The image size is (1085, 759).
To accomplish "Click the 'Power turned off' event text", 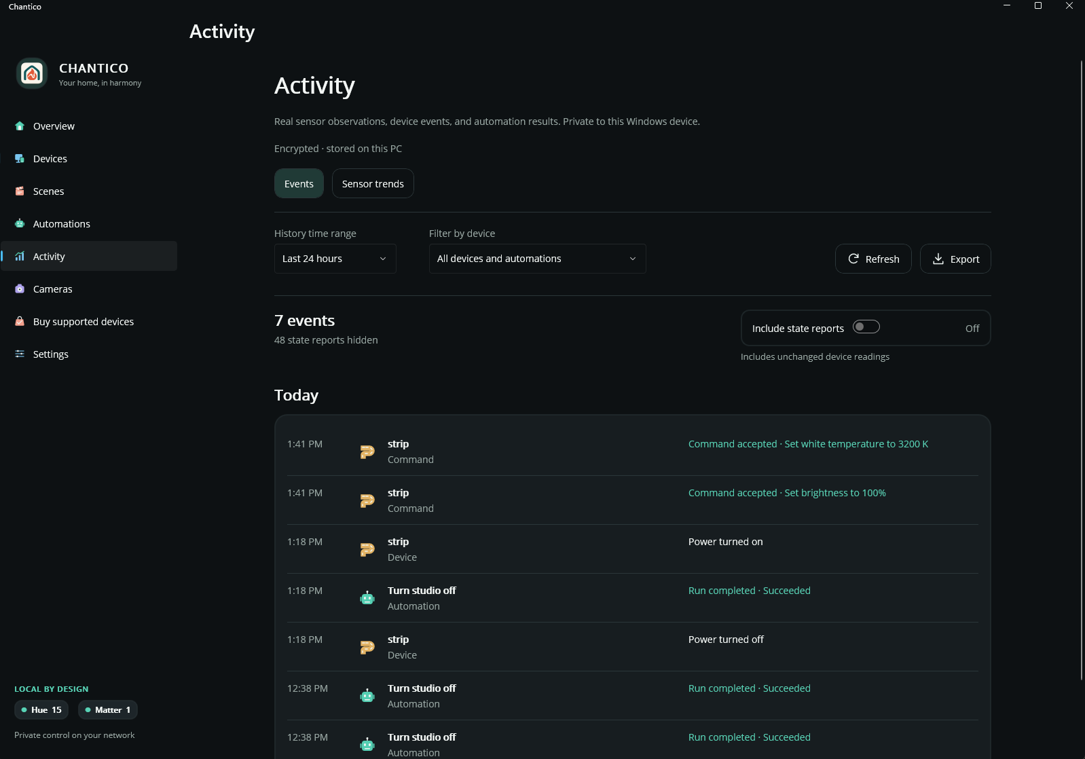I will [726, 640].
